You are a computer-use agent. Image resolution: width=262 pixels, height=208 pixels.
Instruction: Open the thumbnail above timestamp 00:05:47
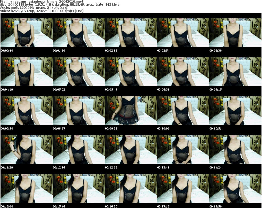coord(131,72)
